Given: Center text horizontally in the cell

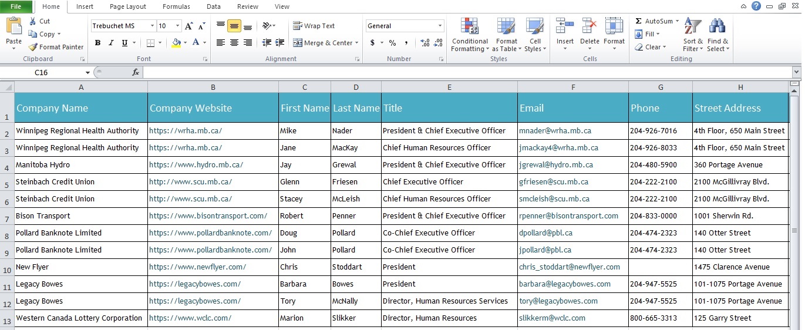Looking at the screenshot, I should pos(234,43).
